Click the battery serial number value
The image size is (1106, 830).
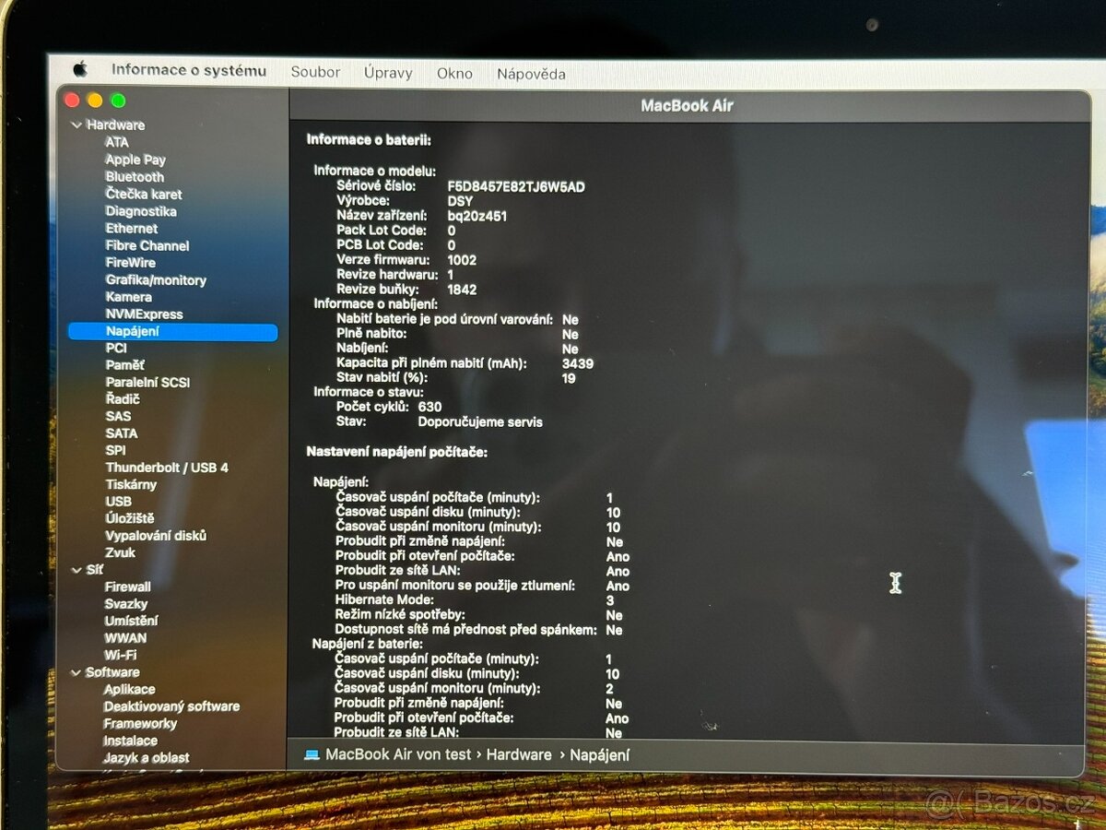point(516,187)
